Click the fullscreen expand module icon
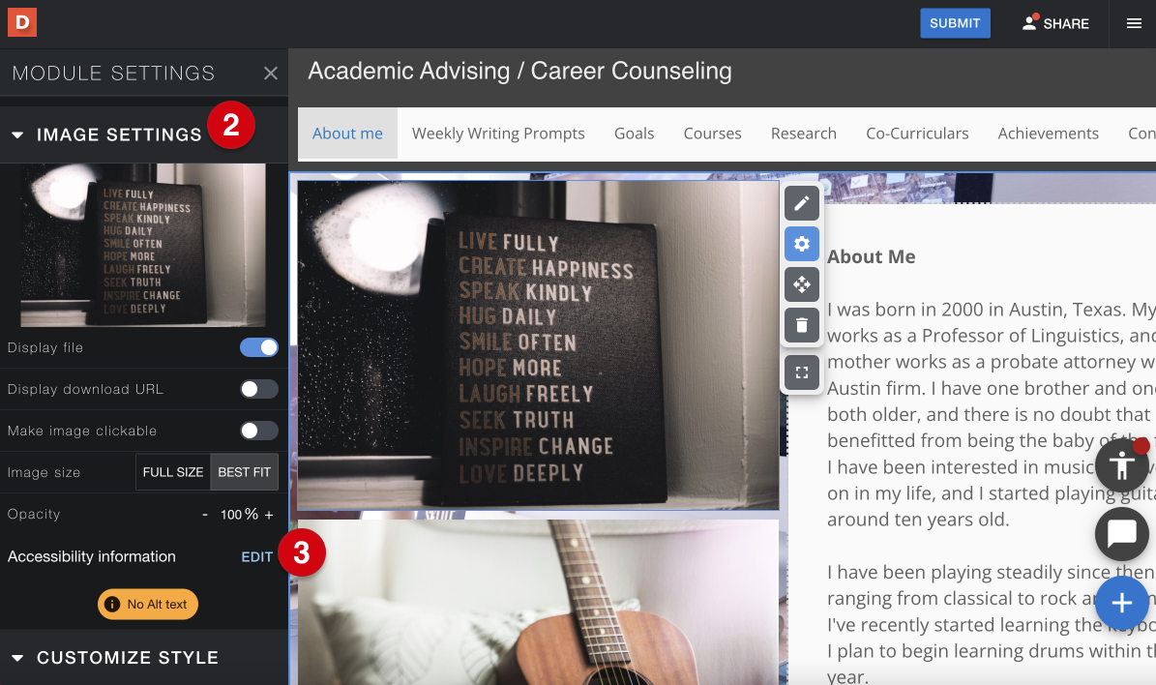 coord(801,372)
